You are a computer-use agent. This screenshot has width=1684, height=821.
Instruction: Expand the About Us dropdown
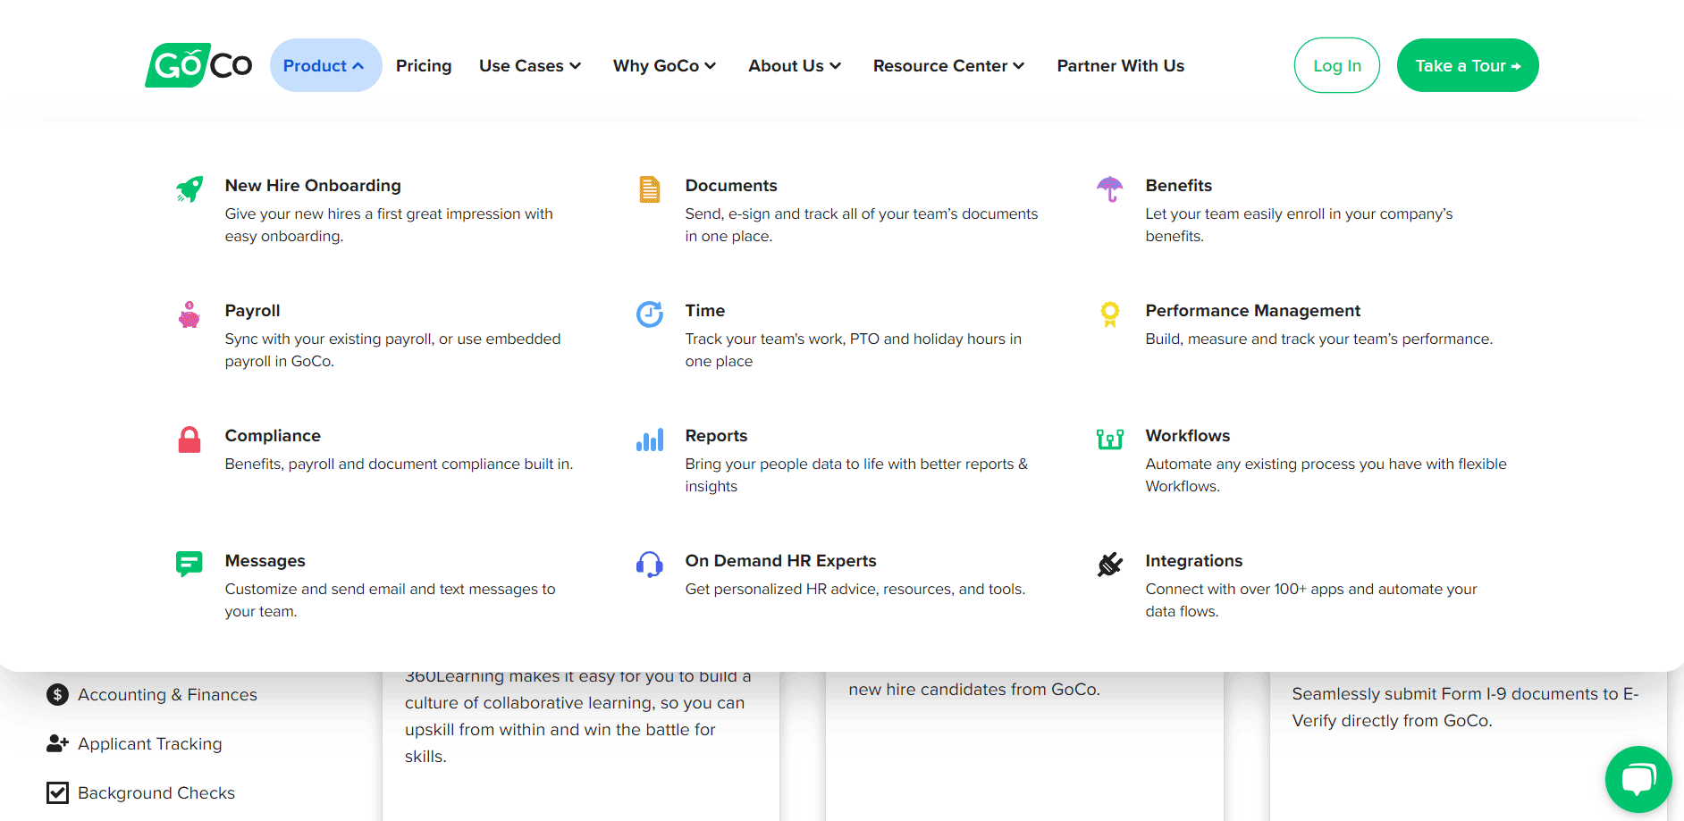(x=795, y=65)
